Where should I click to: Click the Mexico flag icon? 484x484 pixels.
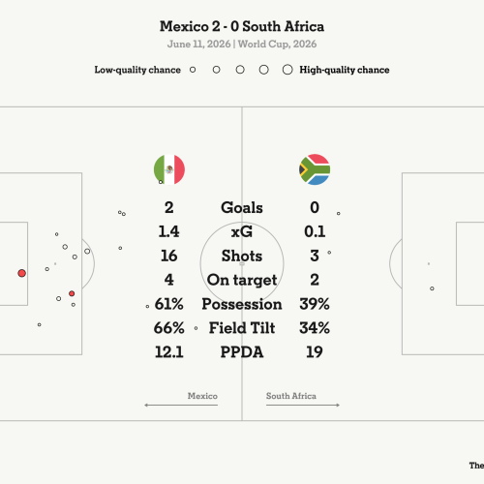tap(169, 169)
